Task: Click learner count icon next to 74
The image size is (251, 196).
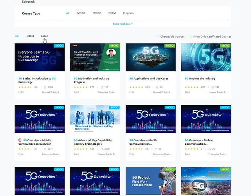Action: 157,87
